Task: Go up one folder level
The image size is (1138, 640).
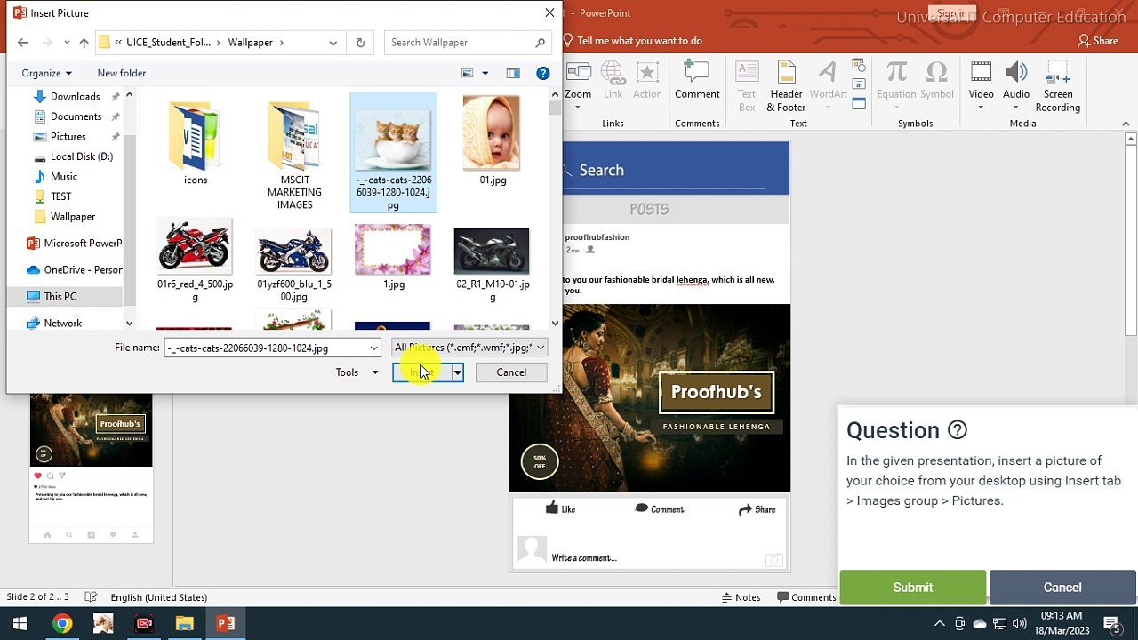Action: (x=84, y=43)
